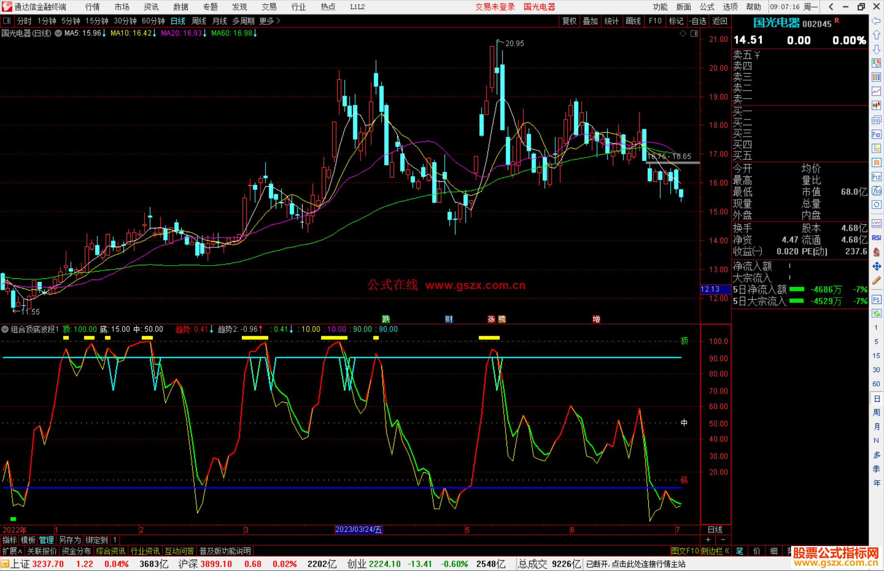
Task: Switch to the 周线 weekly period tab
Action: pyautogui.click(x=199, y=21)
